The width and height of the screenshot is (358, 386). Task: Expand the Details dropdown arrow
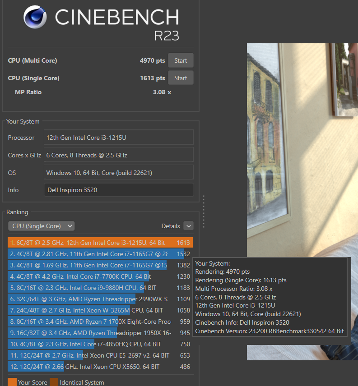click(x=189, y=226)
